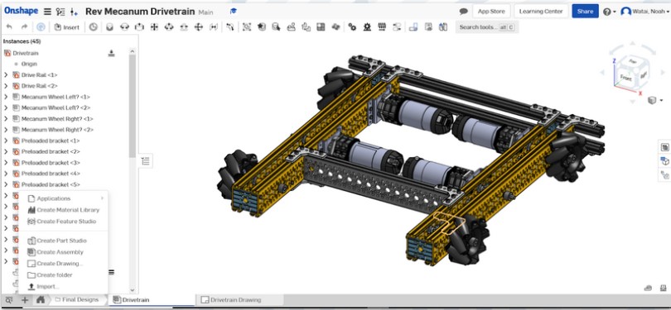Expand Mecanum Wheel Left? <1> instance
This screenshot has width=671, height=310.
tap(6, 97)
